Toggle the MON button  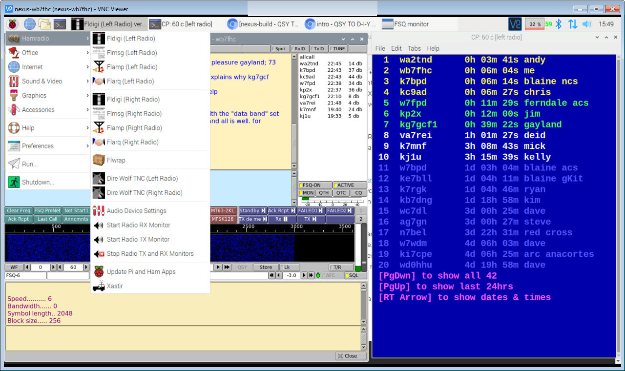pyautogui.click(x=307, y=193)
